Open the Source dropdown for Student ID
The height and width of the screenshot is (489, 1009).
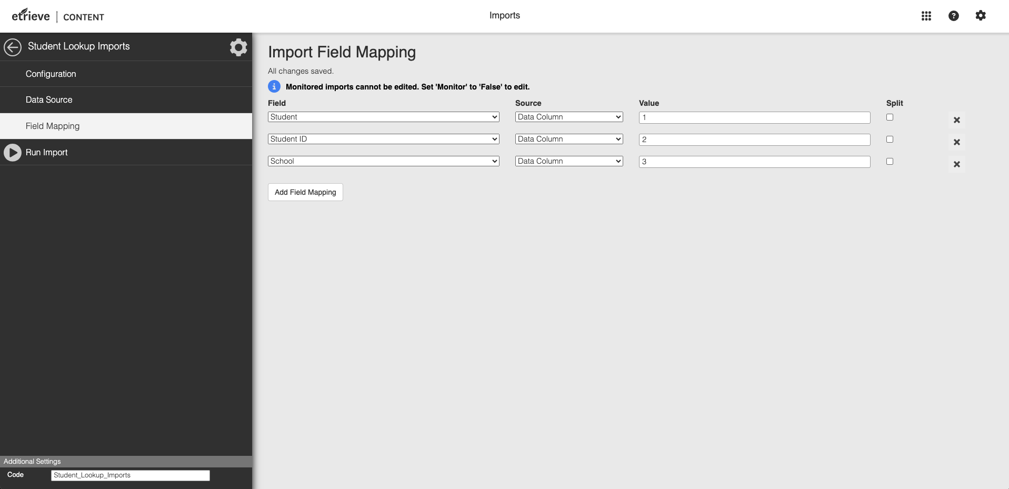569,139
